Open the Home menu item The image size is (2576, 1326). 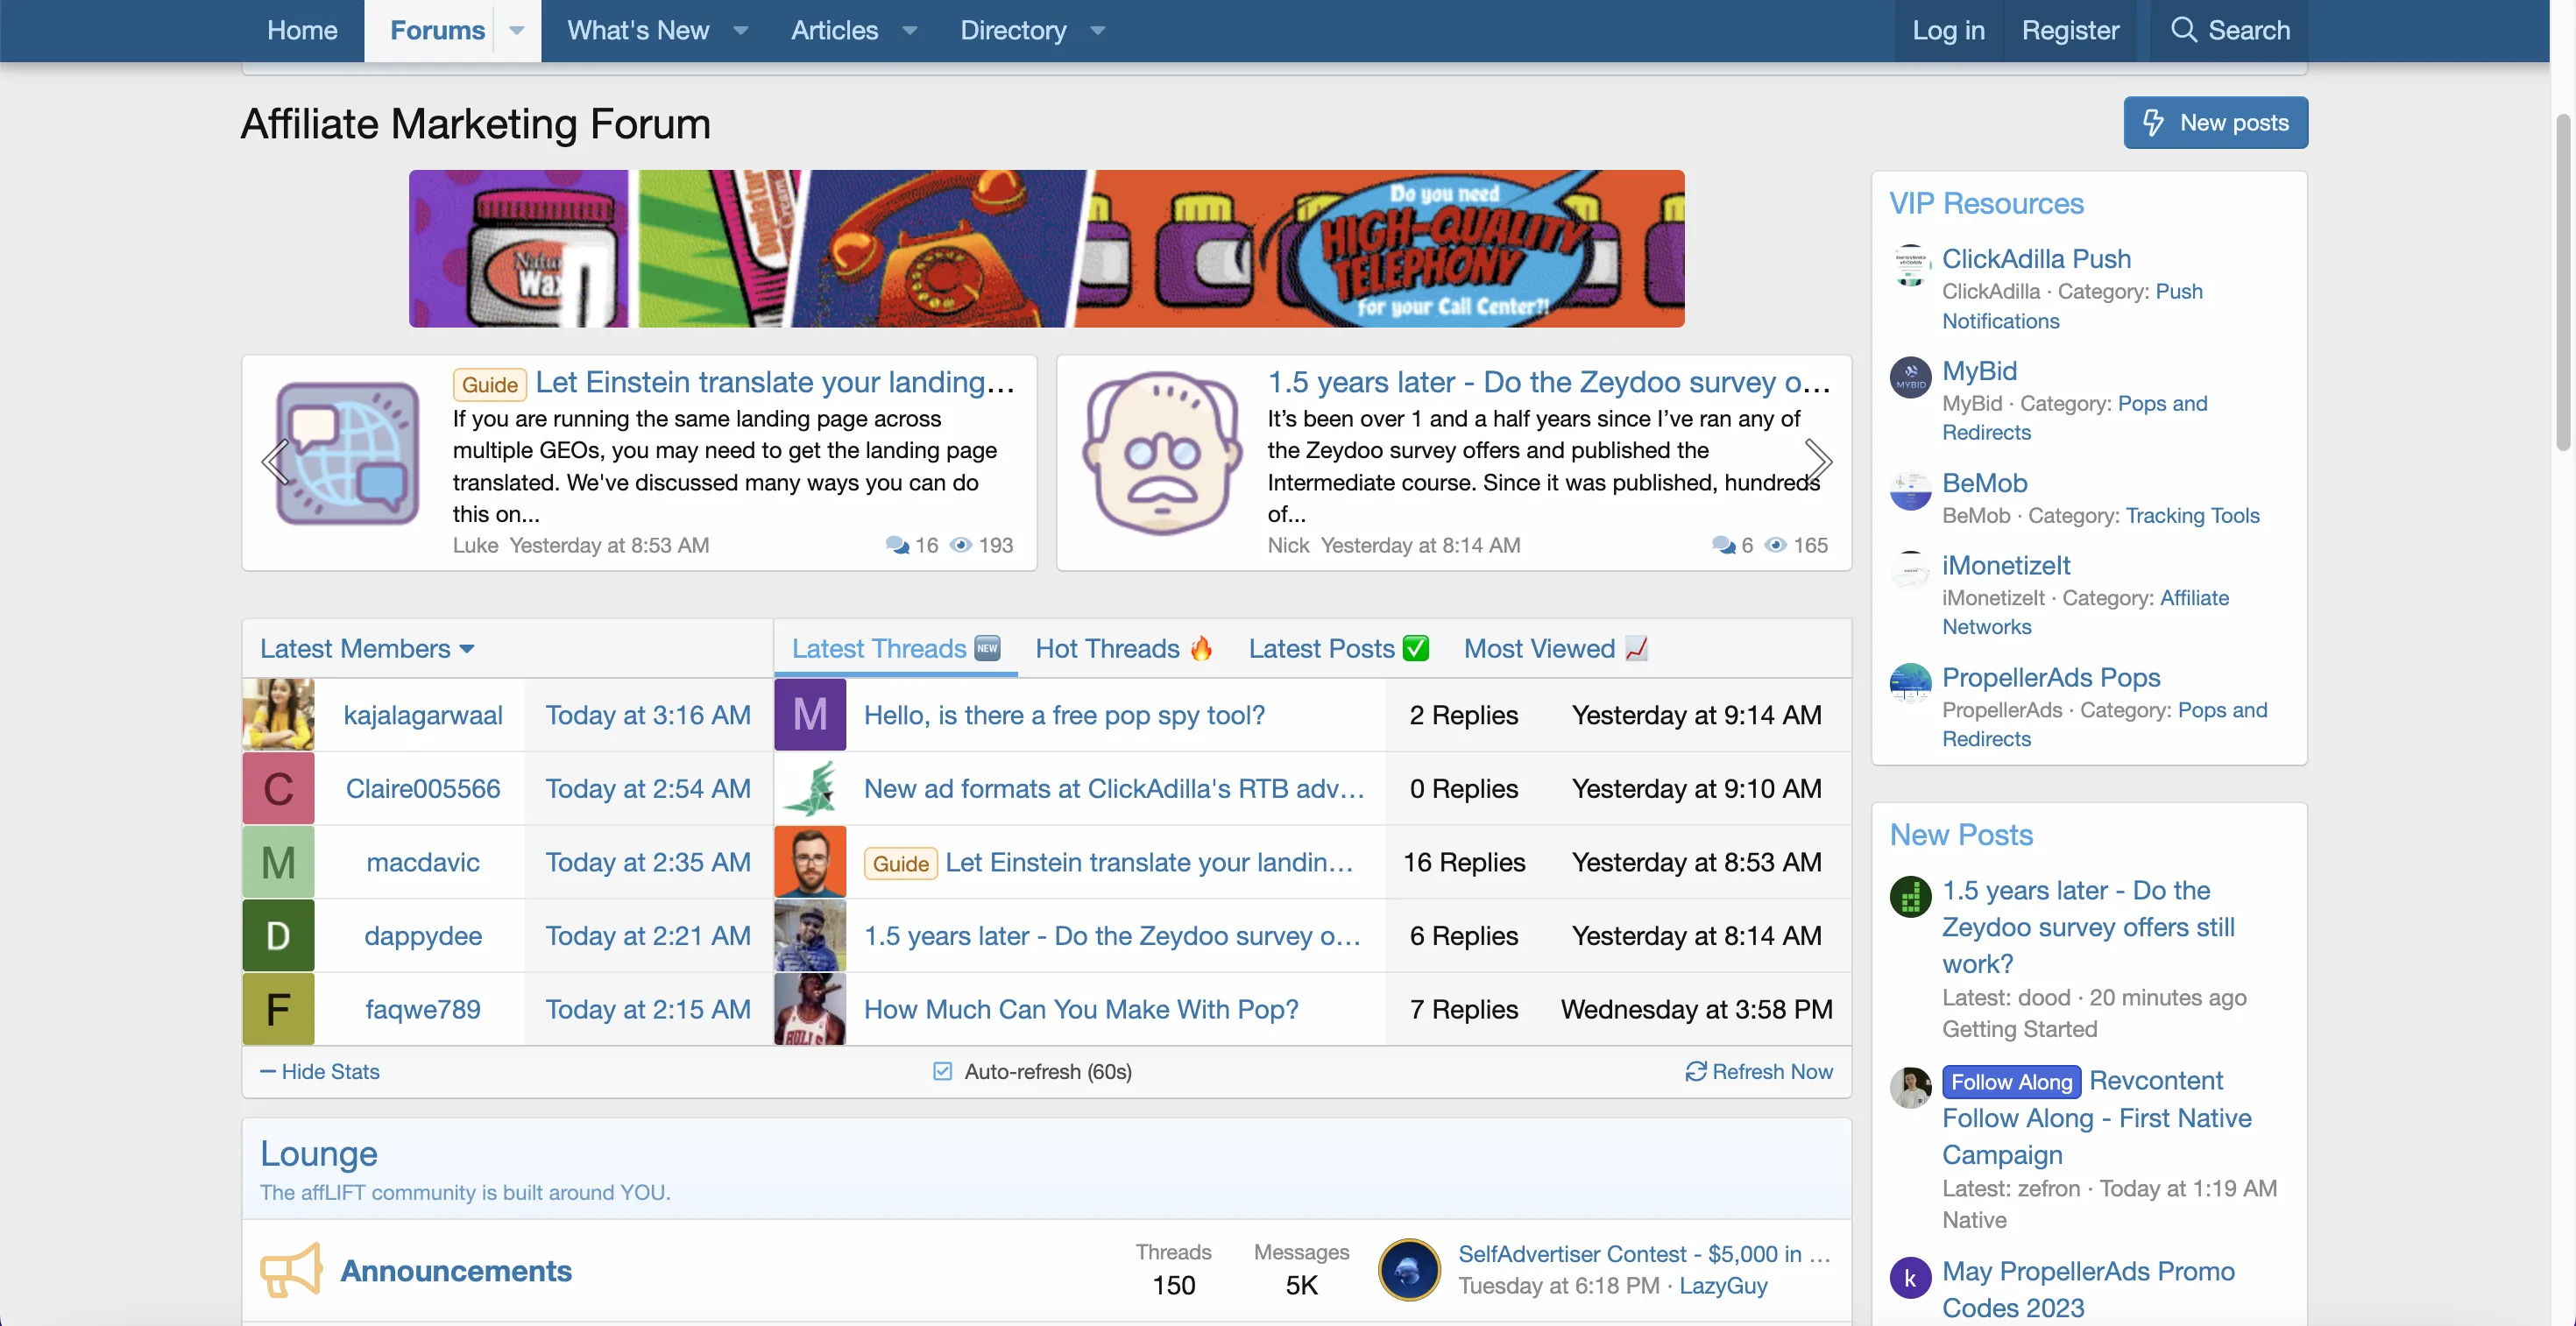(302, 30)
